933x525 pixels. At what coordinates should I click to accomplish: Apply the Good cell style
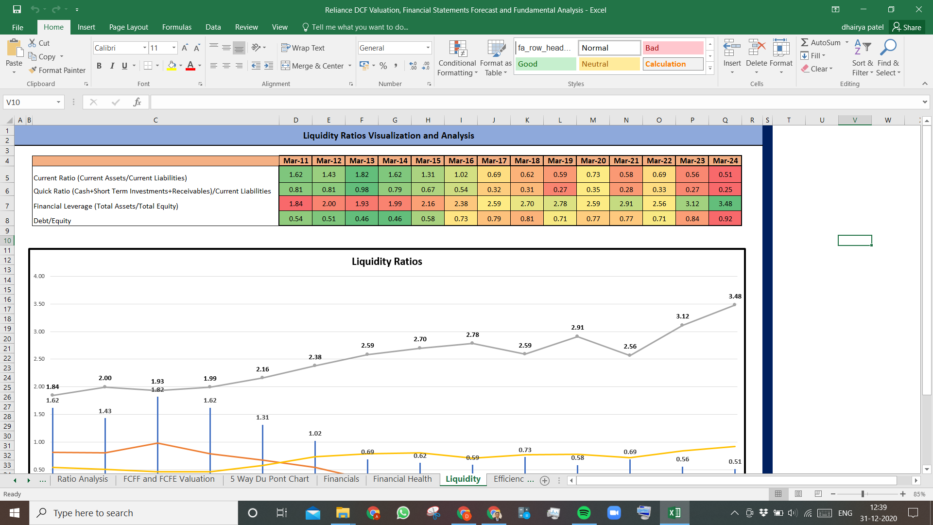pyautogui.click(x=546, y=64)
